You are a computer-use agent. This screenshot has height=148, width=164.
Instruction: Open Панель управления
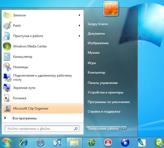pyautogui.click(x=102, y=83)
